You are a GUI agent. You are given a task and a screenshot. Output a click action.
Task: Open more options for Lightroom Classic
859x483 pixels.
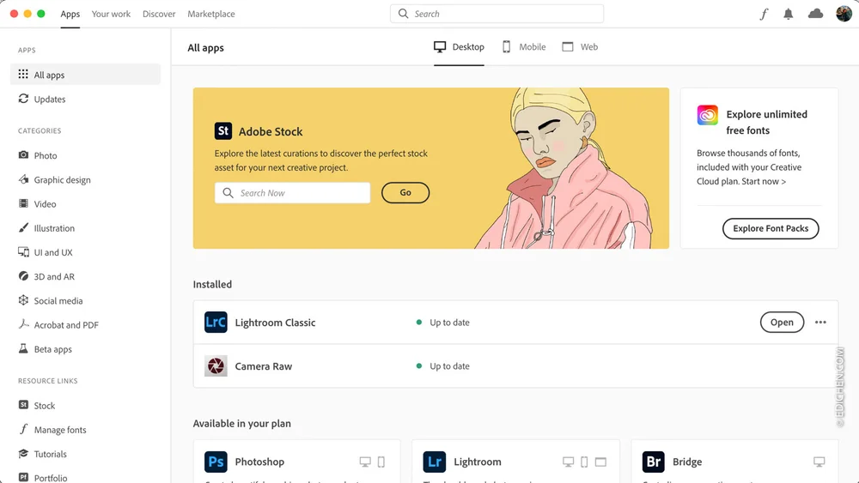820,323
